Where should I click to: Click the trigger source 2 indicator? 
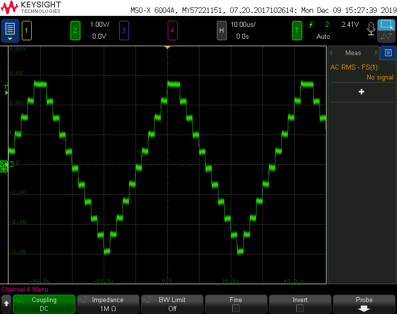(327, 24)
